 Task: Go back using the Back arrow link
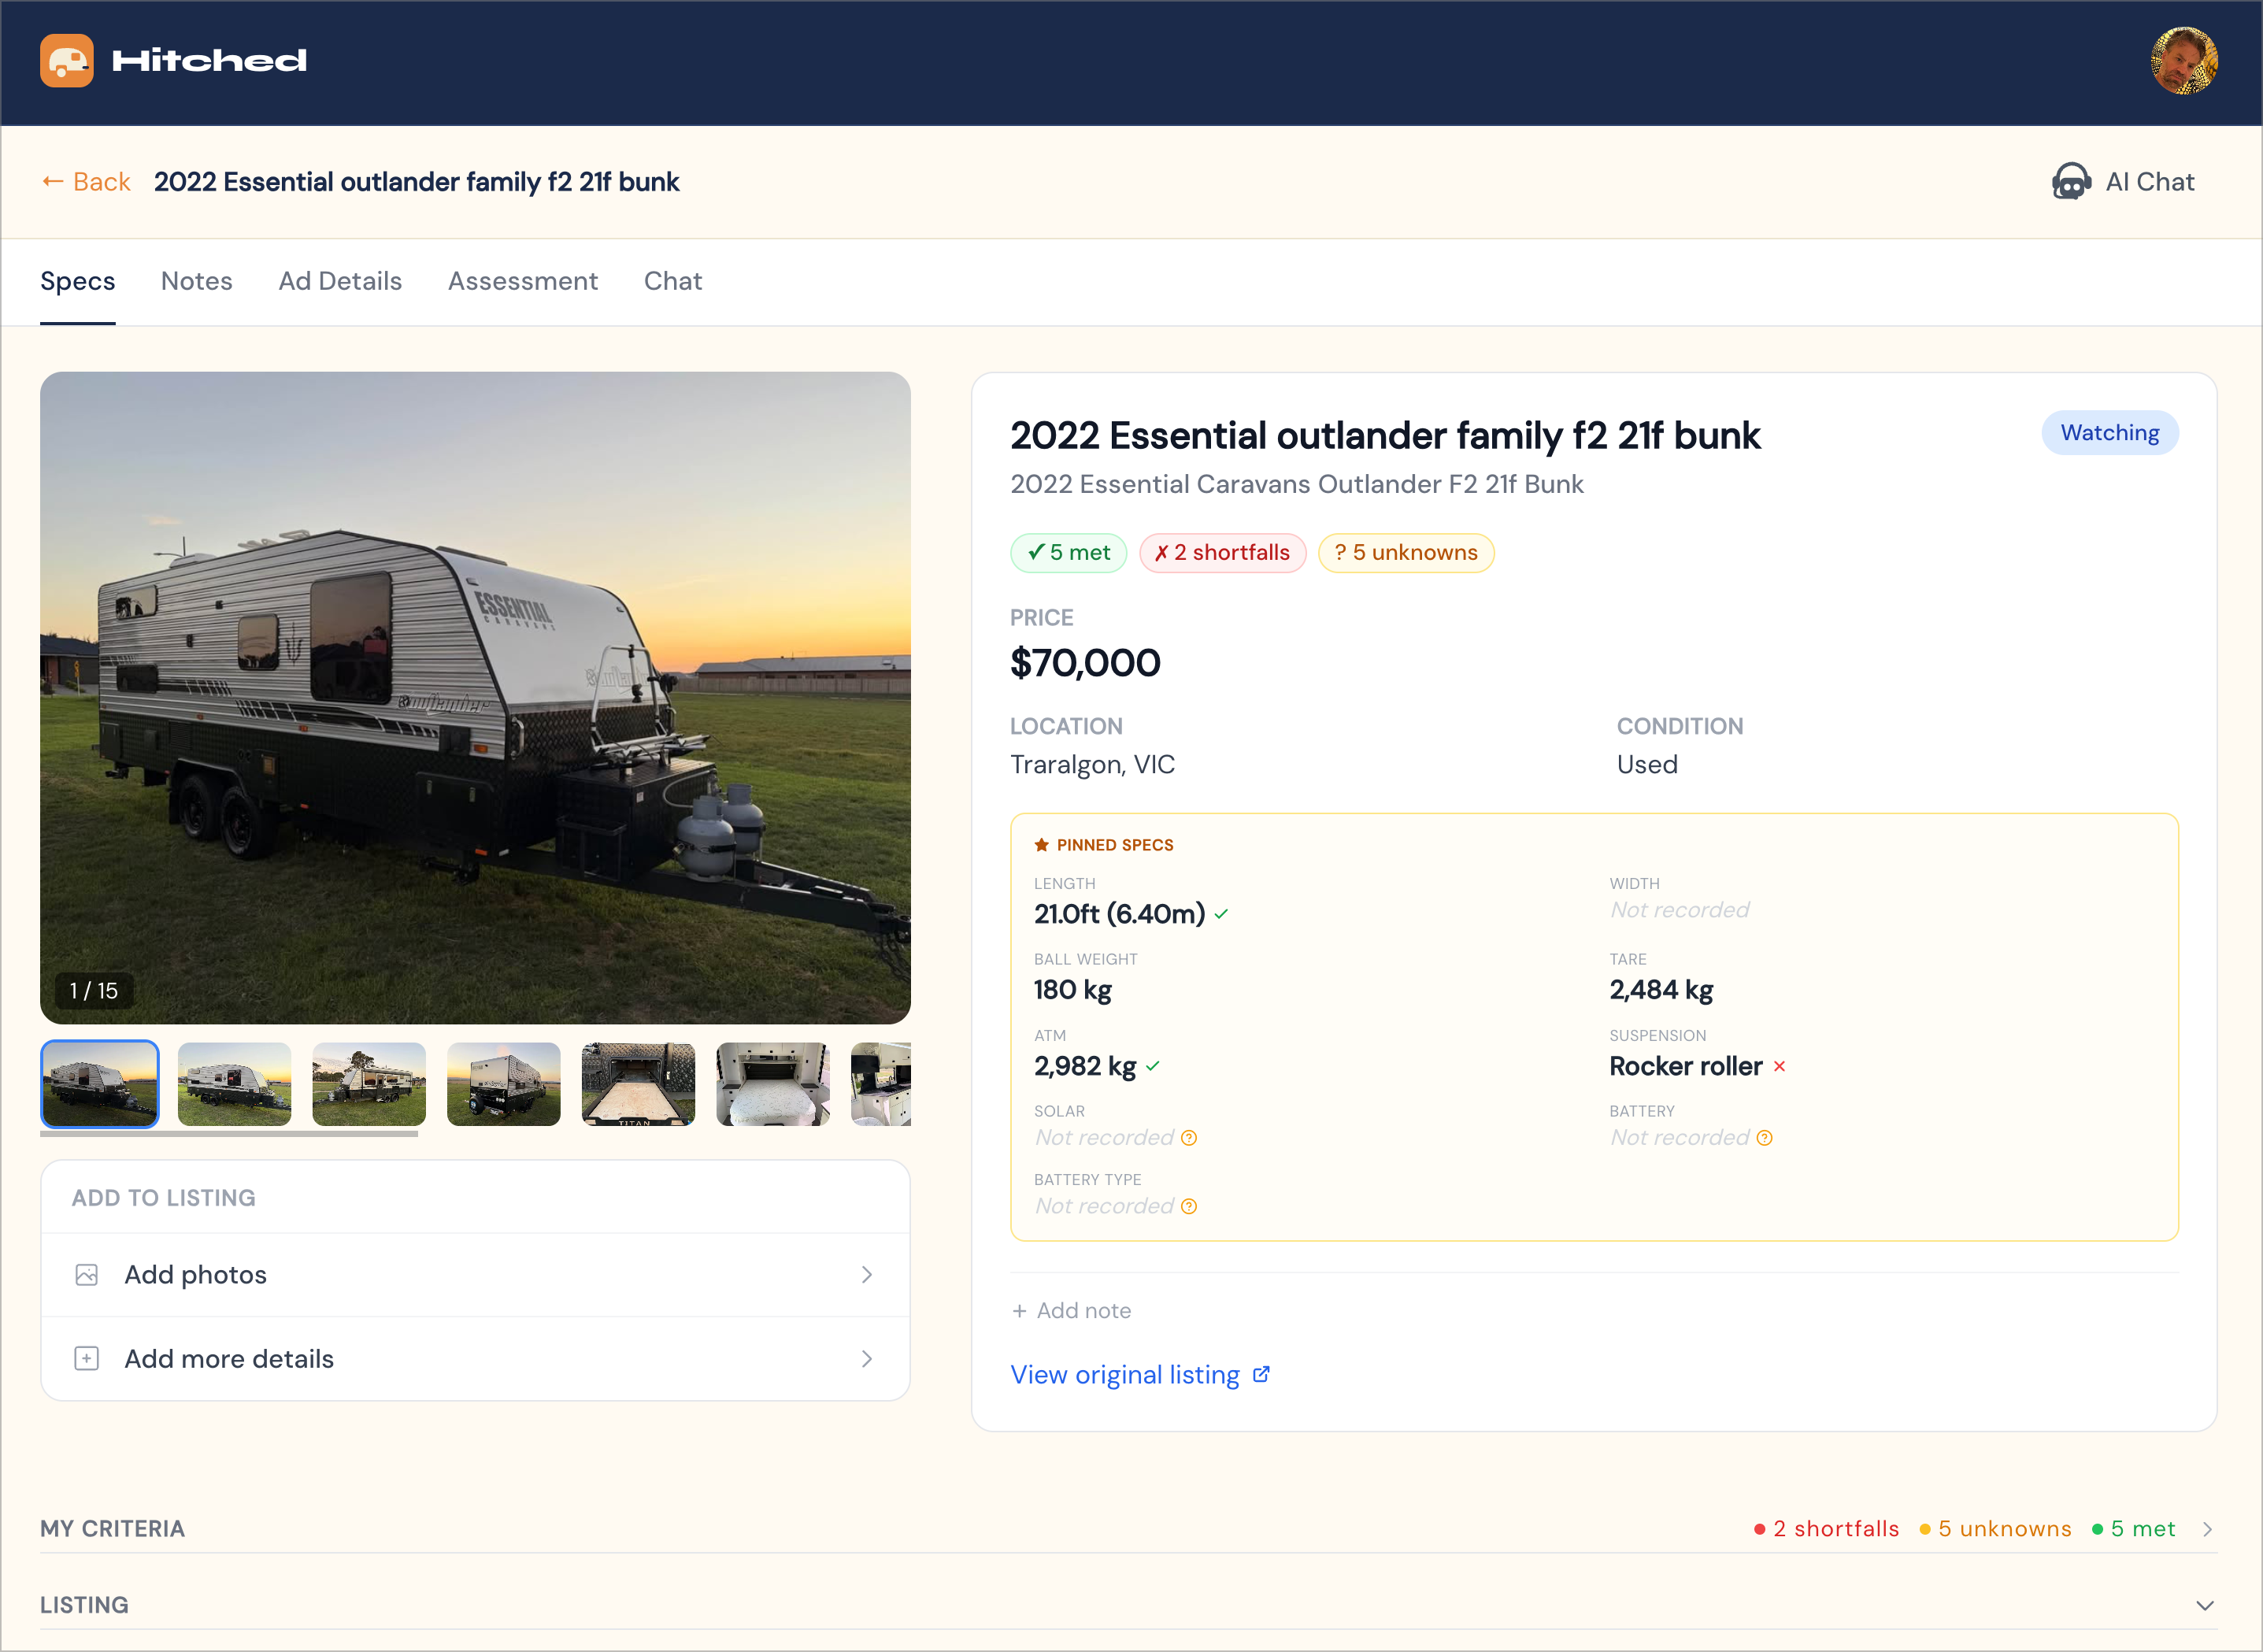click(86, 182)
